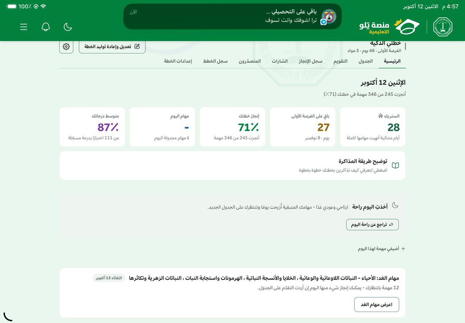Image resolution: width=465 pixels, height=323 pixels.
Task: Click the الإثنين 12 أكتوبر heading
Action: [x=383, y=83]
